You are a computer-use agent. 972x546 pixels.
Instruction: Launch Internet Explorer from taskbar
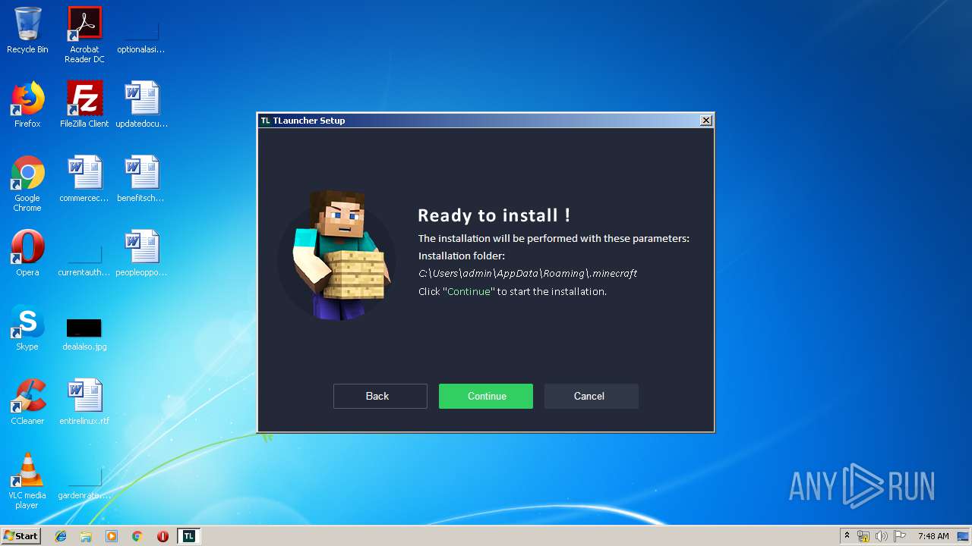pos(61,536)
